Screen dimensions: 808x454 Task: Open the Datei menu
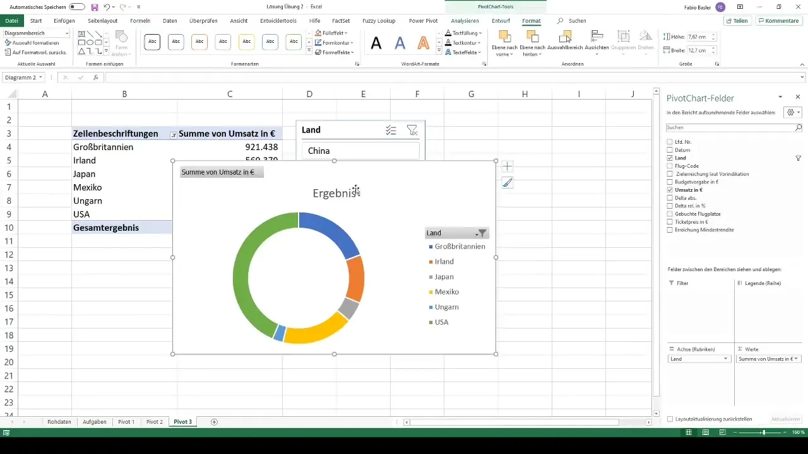pos(12,21)
